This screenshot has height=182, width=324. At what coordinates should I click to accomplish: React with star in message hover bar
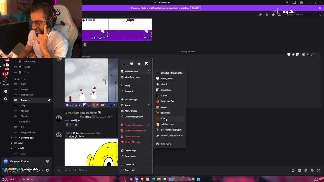(x=293, y=54)
